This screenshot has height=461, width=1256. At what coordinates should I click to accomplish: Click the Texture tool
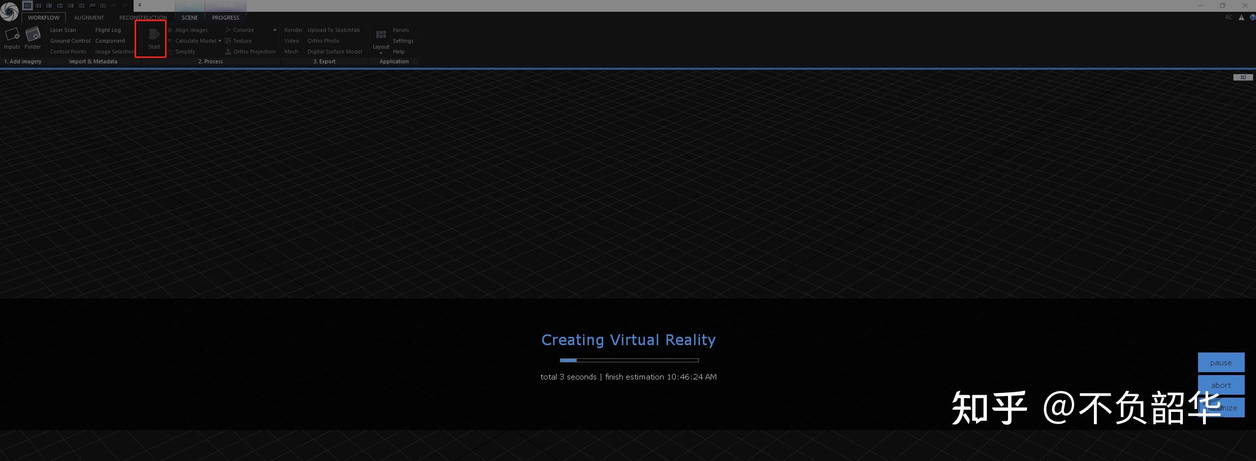[x=238, y=41]
